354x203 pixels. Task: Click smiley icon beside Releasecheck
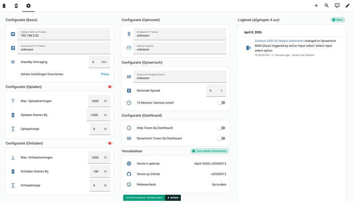(x=129, y=184)
